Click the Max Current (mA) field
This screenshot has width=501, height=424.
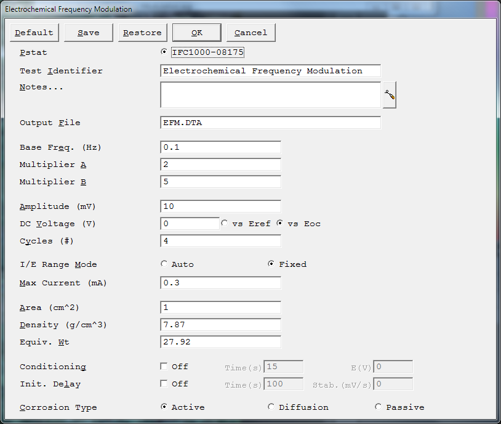click(x=220, y=283)
